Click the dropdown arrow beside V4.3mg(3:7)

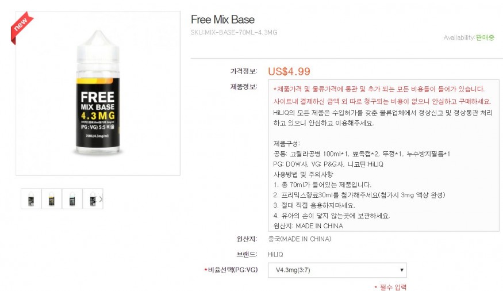(401, 270)
